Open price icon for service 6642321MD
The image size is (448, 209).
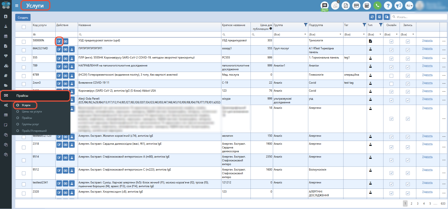[66, 50]
